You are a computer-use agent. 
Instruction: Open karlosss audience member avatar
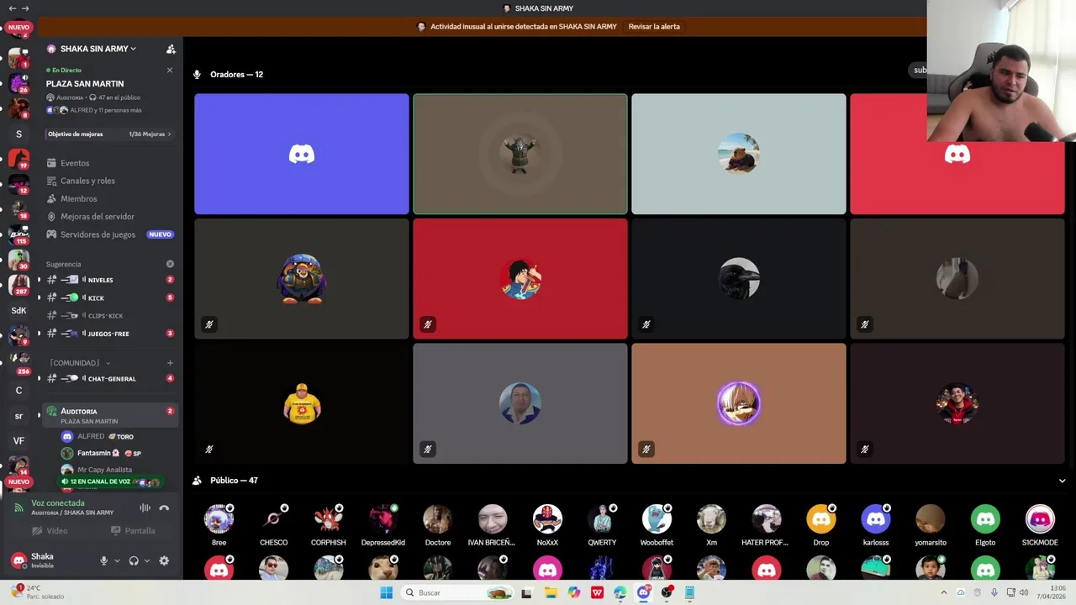[875, 519]
